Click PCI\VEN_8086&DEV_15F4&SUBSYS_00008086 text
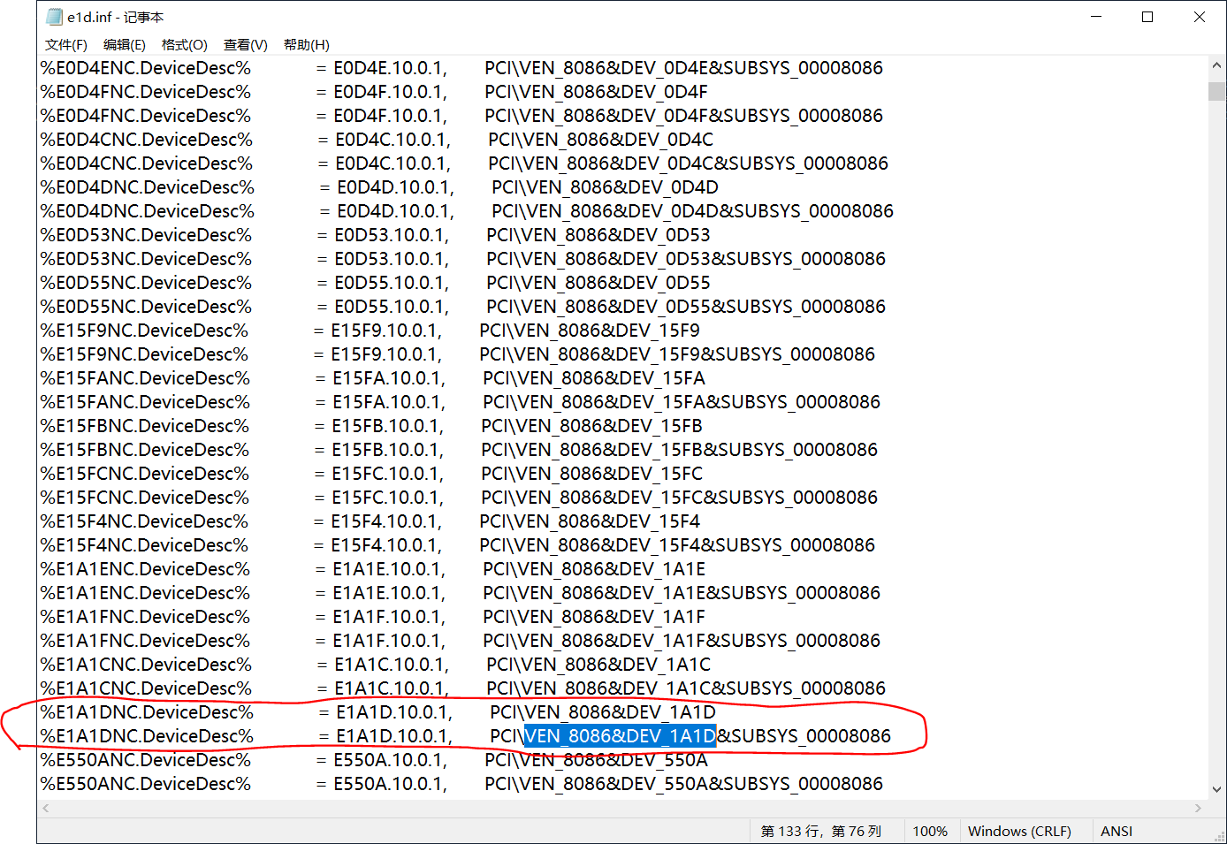The height and width of the screenshot is (844, 1227). (677, 545)
